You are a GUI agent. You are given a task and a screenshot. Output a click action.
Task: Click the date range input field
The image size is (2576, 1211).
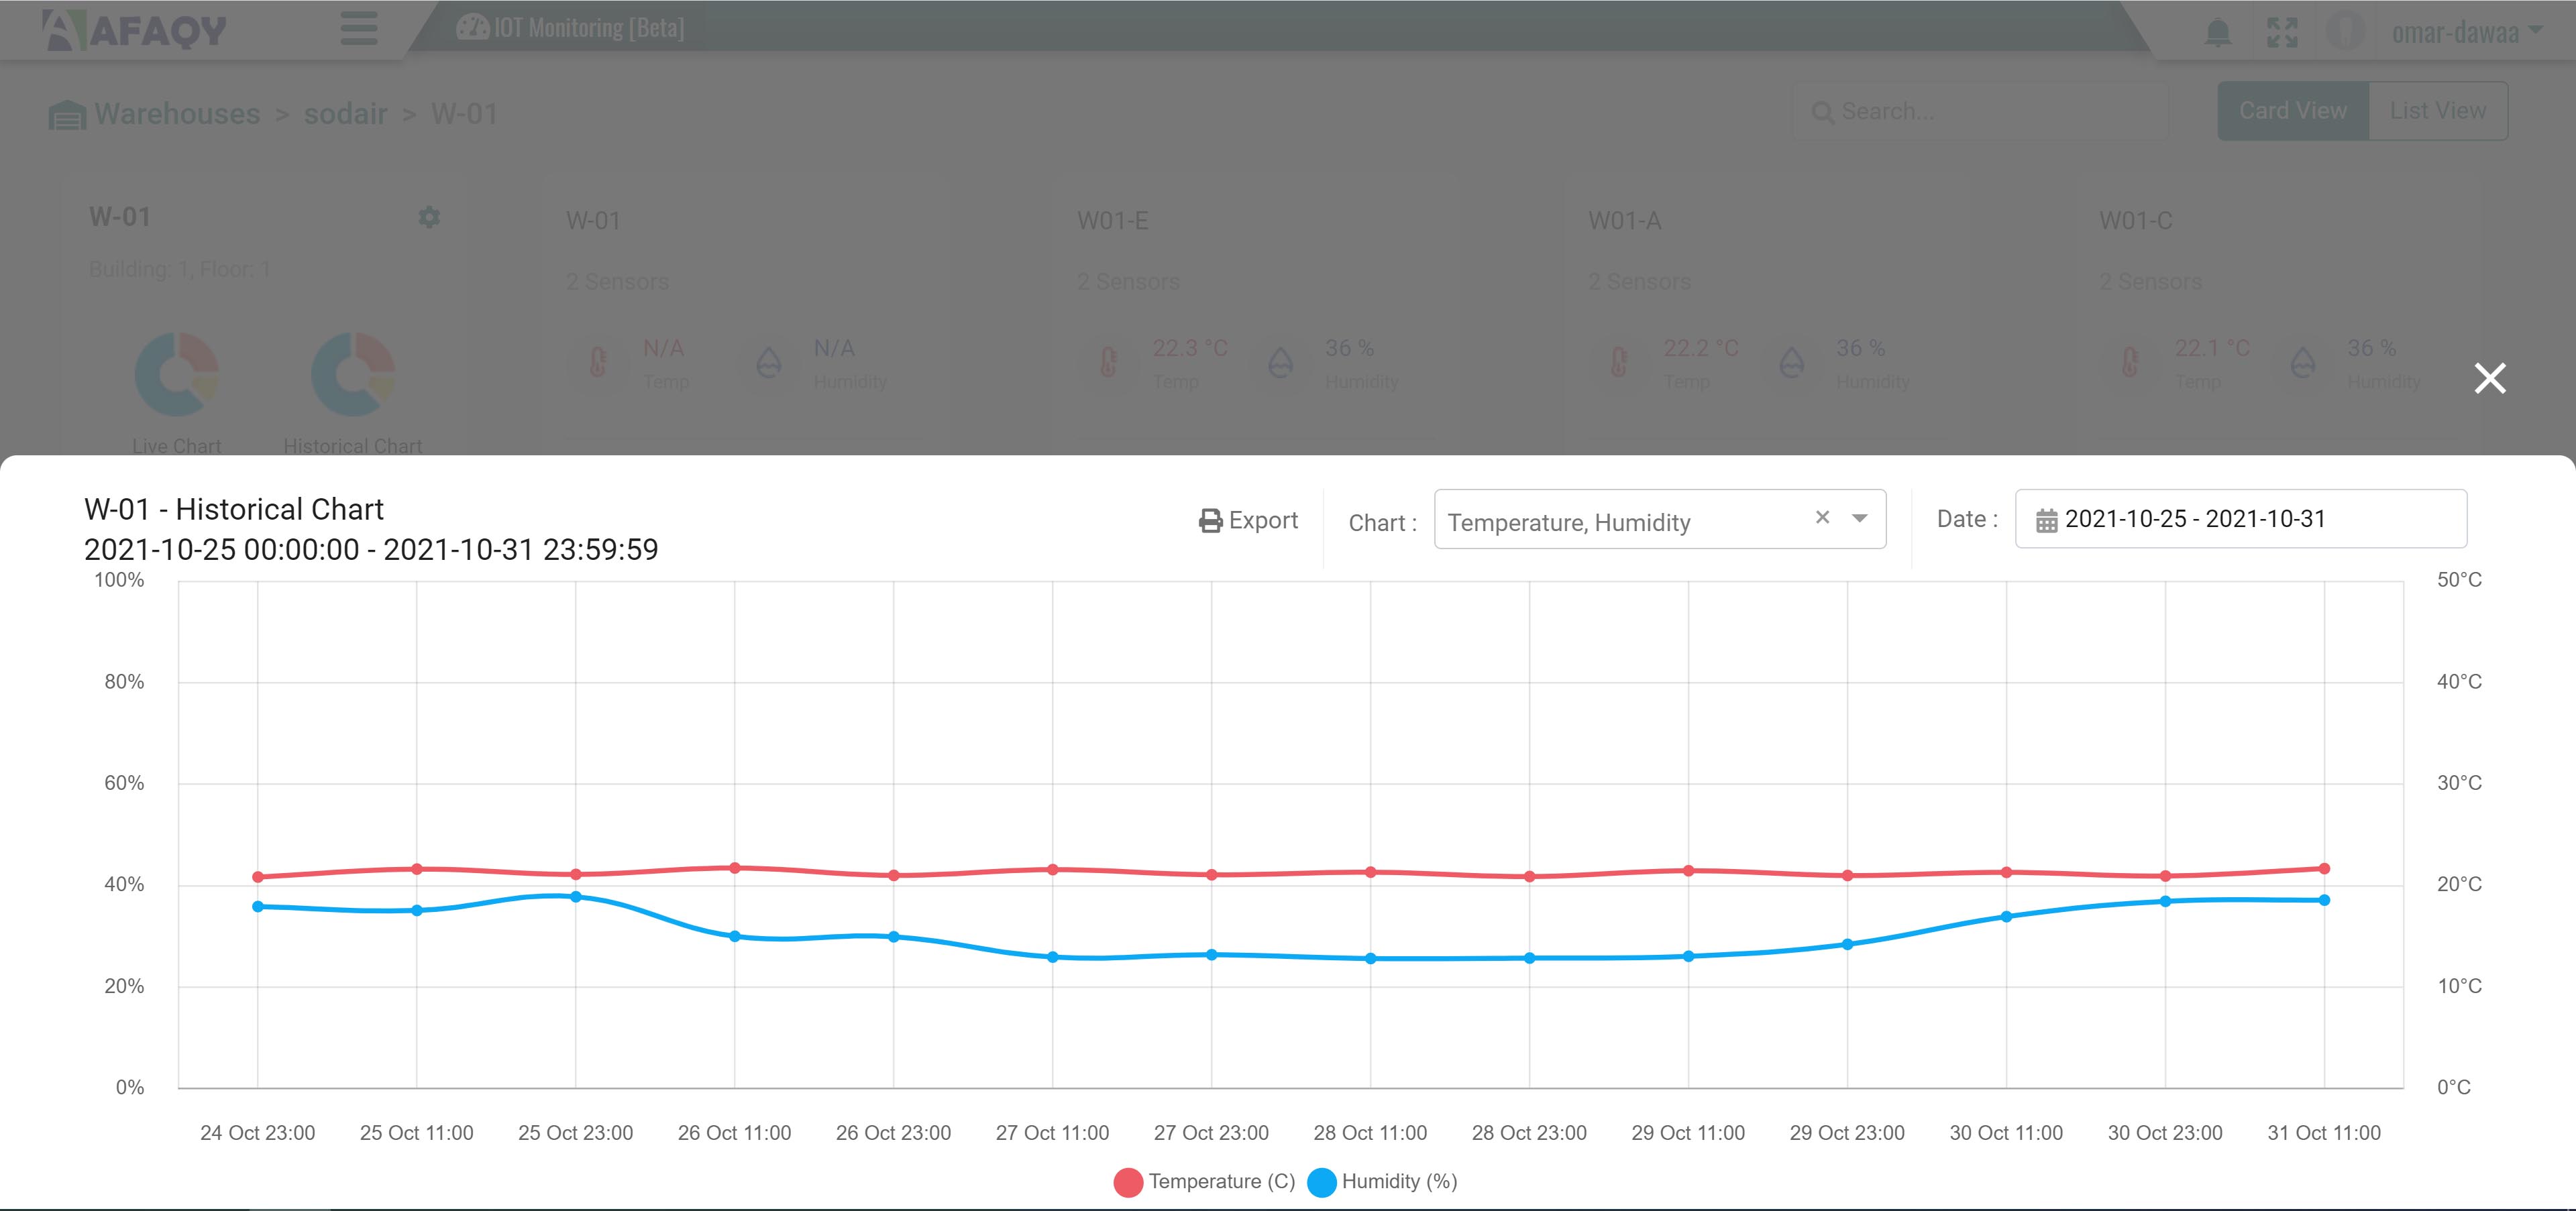pos(2240,518)
